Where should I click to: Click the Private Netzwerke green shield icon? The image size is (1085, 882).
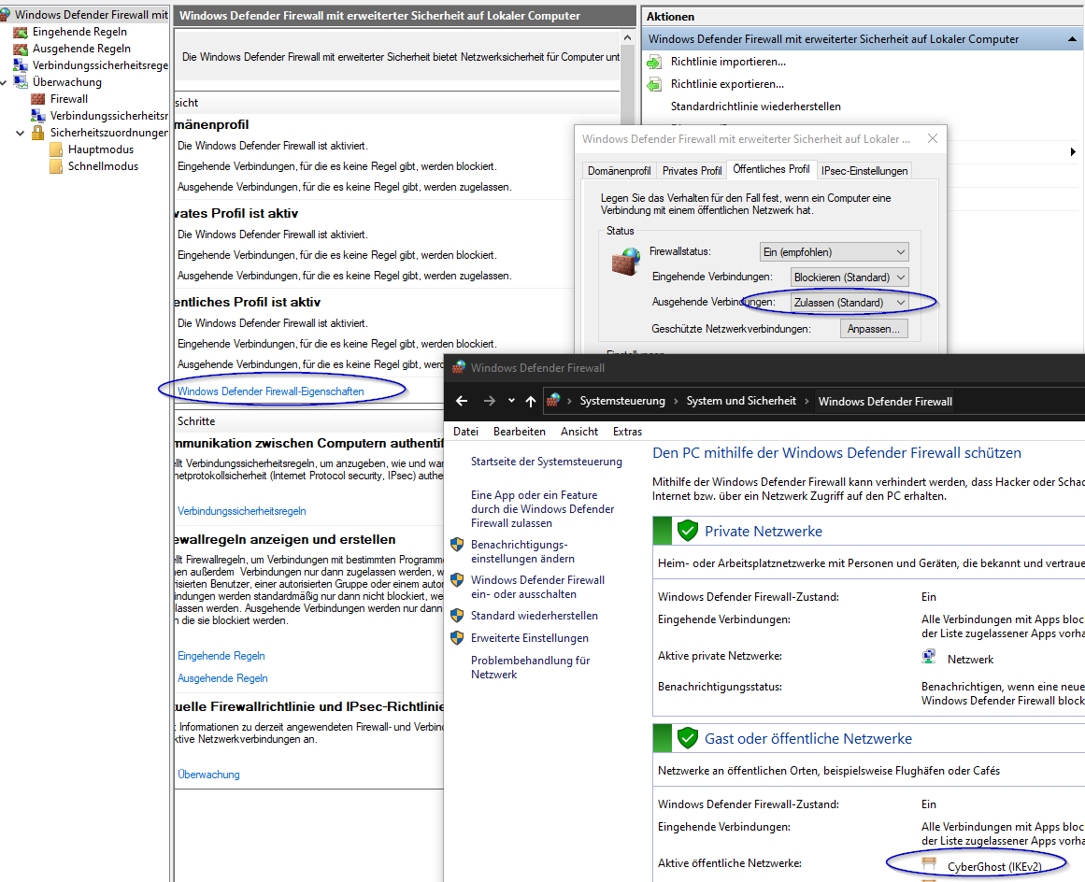687,532
